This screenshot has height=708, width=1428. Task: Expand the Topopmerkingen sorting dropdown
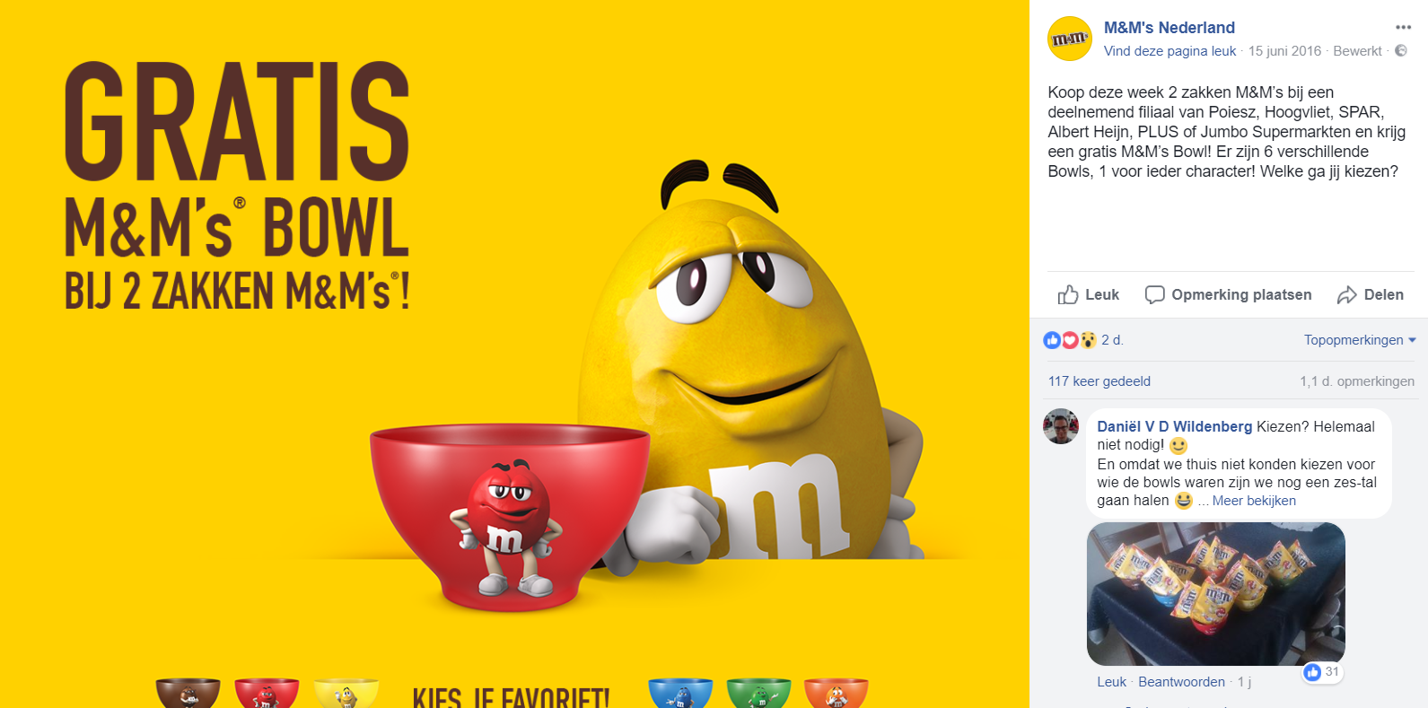coord(1360,340)
